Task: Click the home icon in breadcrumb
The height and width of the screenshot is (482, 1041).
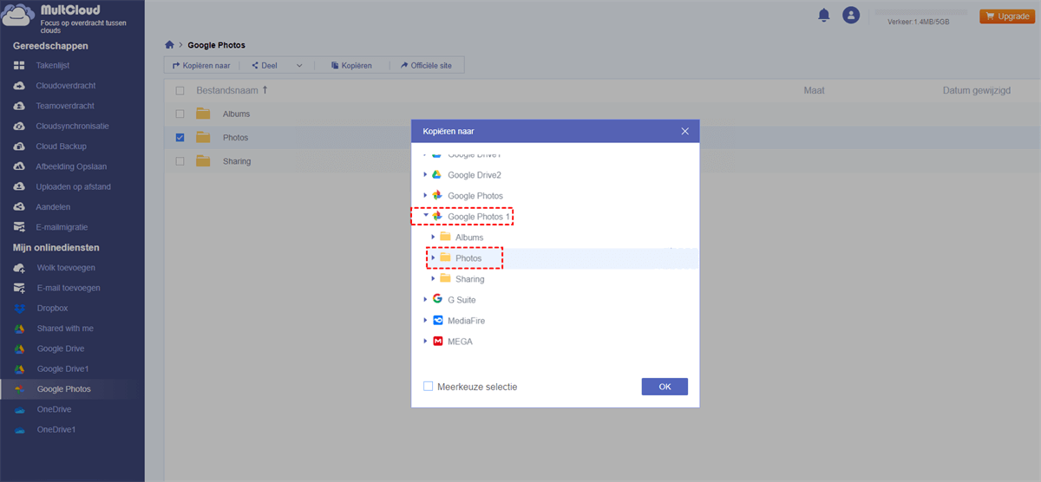Action: 170,45
